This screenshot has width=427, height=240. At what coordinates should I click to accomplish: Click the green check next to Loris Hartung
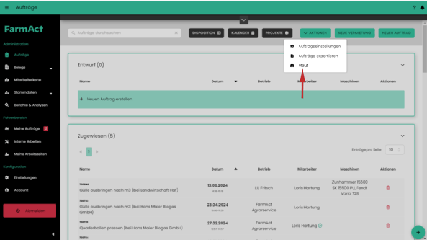320,226
